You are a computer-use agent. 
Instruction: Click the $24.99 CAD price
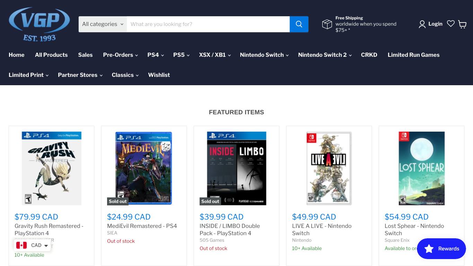[129, 217]
